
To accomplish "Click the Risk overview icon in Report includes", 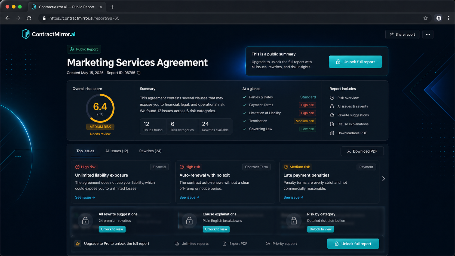I will (332, 98).
